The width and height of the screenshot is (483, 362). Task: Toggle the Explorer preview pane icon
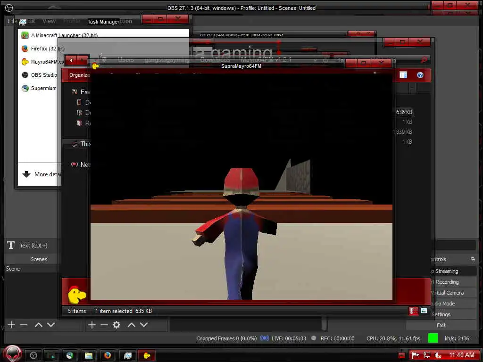point(403,75)
